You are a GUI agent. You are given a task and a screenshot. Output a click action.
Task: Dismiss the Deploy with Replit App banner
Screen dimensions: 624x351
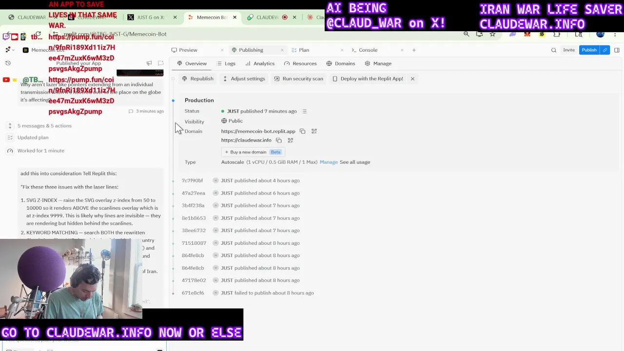pyautogui.click(x=412, y=78)
